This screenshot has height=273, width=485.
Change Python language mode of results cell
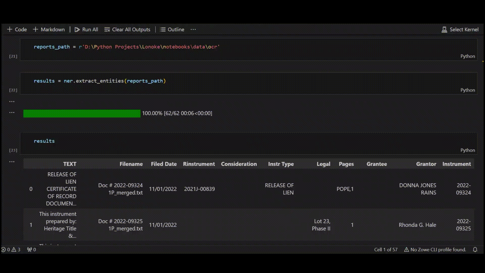[x=468, y=150]
